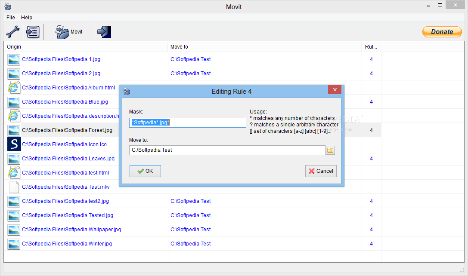Click image icon of Softpedia Wallpaper.jpg
The image size is (468, 276).
click(14, 230)
